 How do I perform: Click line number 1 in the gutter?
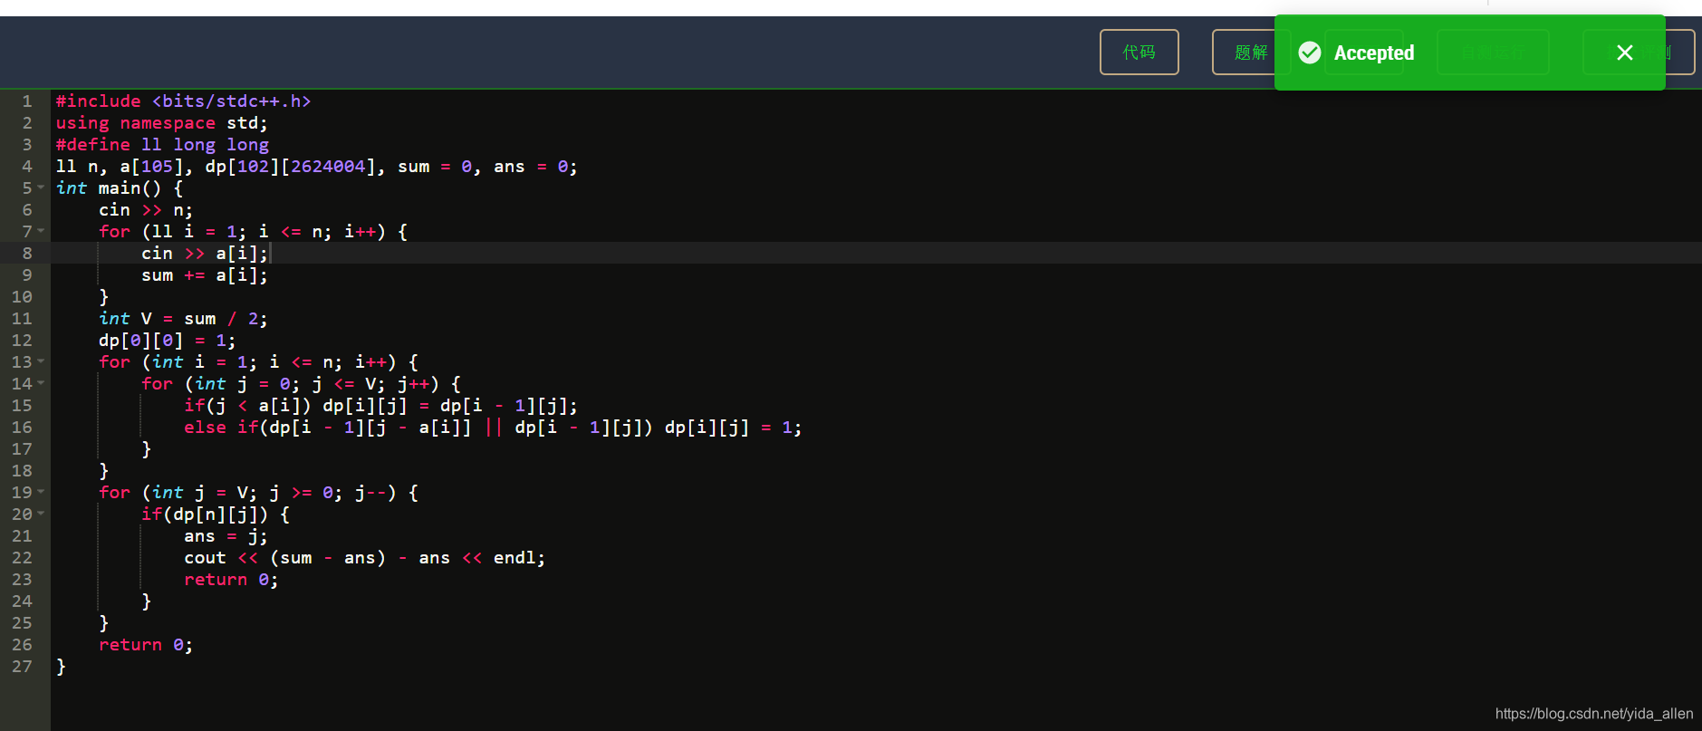point(27,101)
